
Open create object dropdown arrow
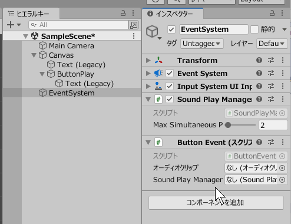19,25
